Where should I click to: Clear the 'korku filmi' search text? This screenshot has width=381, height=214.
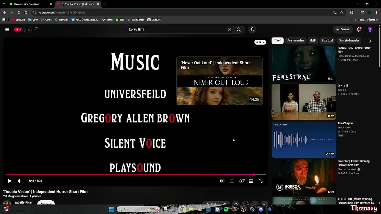229,29
